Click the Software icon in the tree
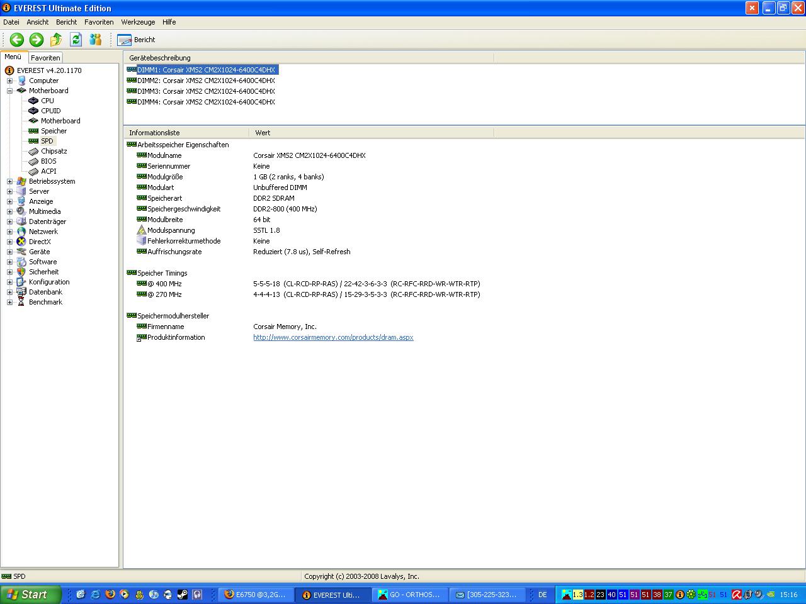 [21, 262]
